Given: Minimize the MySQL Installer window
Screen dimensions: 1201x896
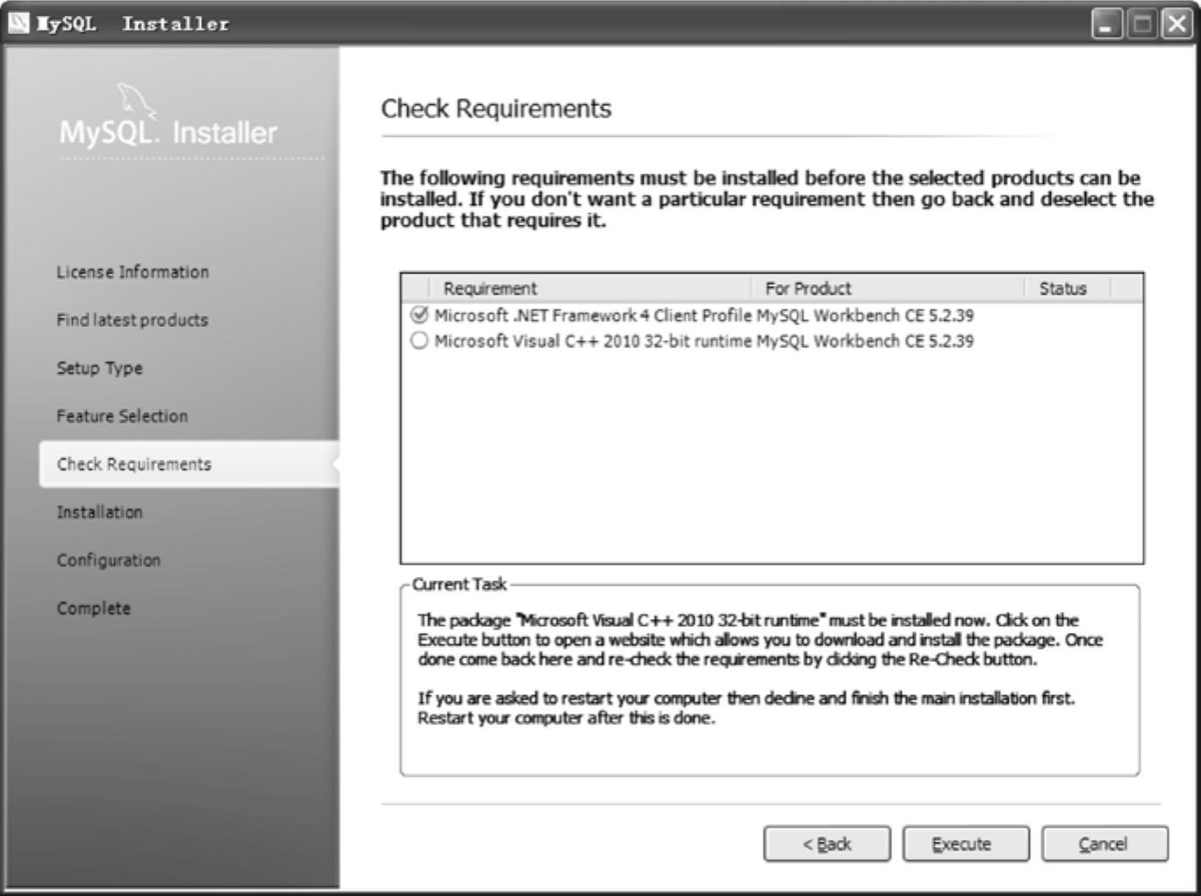Looking at the screenshot, I should point(1106,24).
